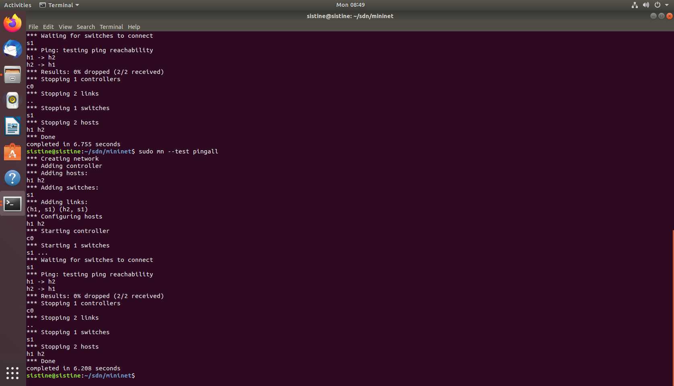Click the power icon in top bar

tap(658, 5)
